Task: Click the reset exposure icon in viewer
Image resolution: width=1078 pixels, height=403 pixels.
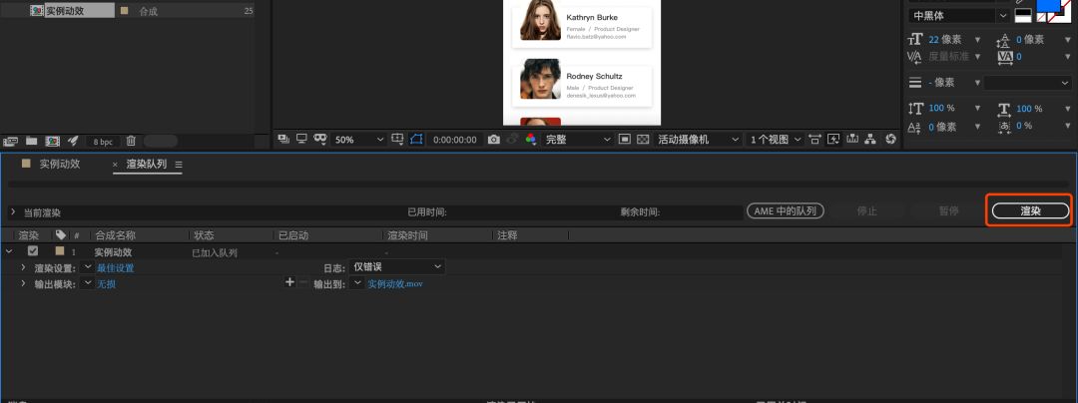Action: (890, 140)
